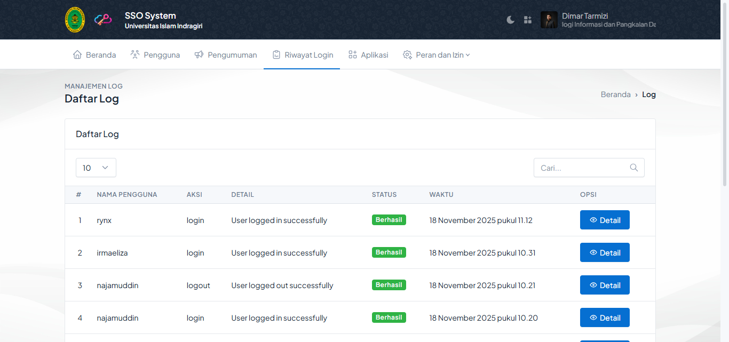Sort table by Waktu column header

441,195
